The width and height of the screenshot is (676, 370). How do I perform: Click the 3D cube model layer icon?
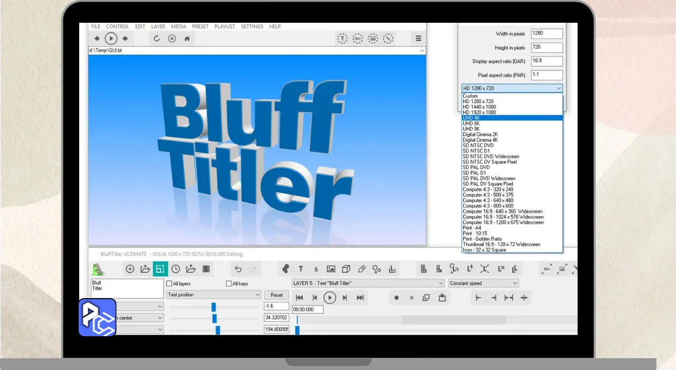pos(346,269)
